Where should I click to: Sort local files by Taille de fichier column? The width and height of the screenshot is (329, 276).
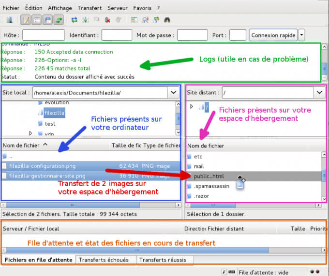point(126,146)
